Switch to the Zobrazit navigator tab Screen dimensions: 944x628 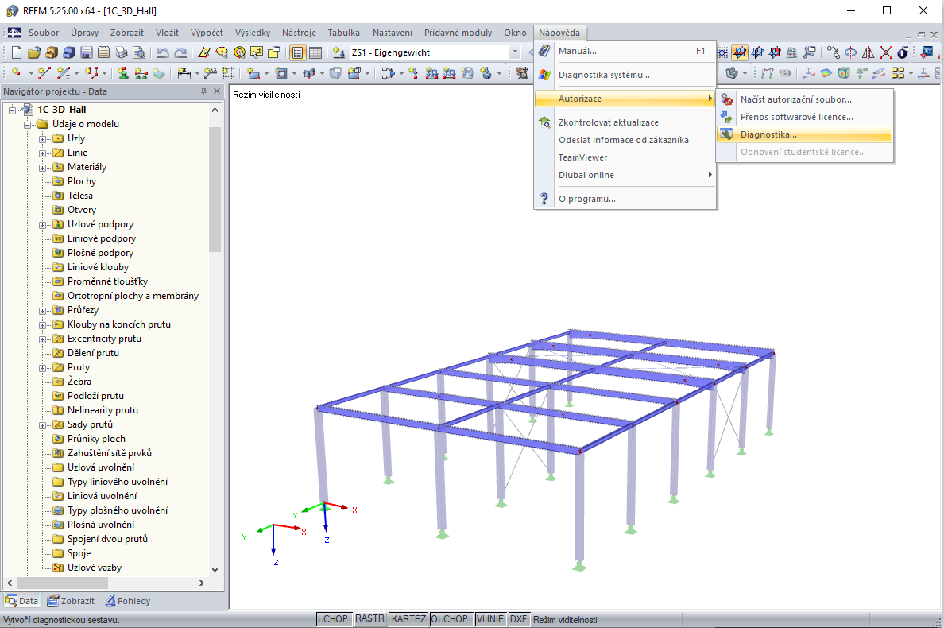point(71,601)
